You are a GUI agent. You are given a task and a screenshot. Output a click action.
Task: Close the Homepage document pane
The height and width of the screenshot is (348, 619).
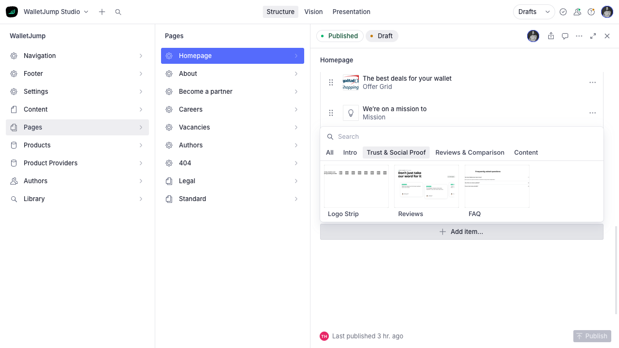(607, 36)
